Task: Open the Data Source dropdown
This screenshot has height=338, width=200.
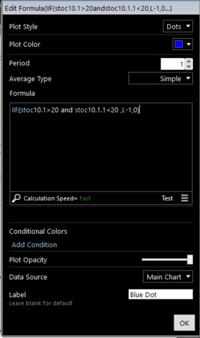Action: point(168,277)
